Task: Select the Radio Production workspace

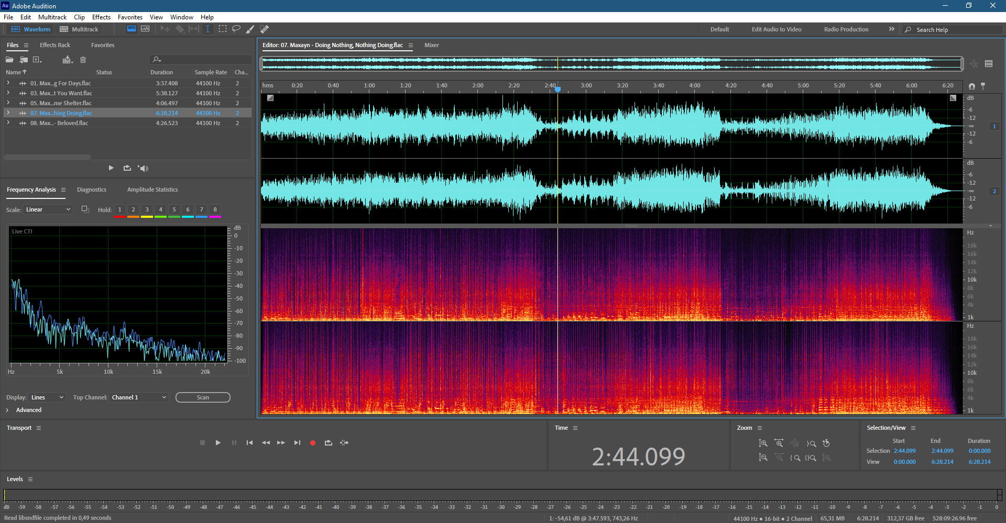Action: (846, 29)
